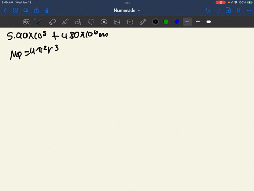The width and height of the screenshot is (254, 191).
Task: Select the Laser pointer tool
Action: point(143,22)
